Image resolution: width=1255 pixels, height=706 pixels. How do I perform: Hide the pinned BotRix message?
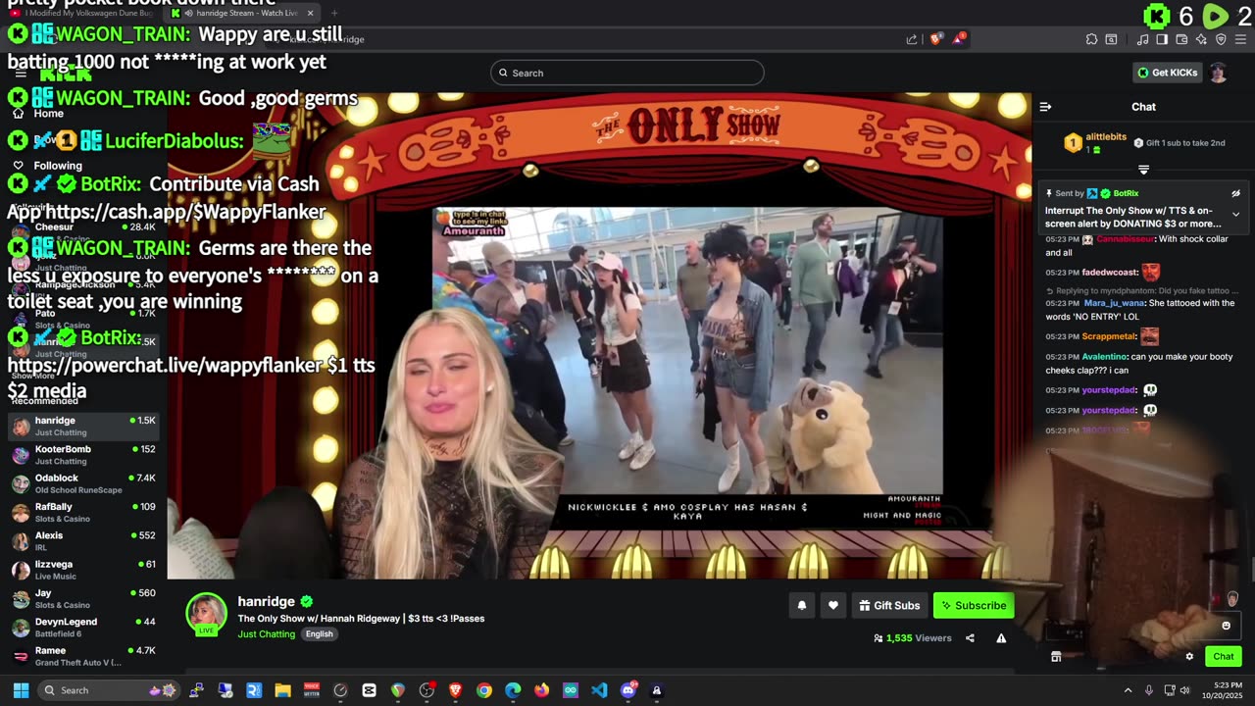1235,194
